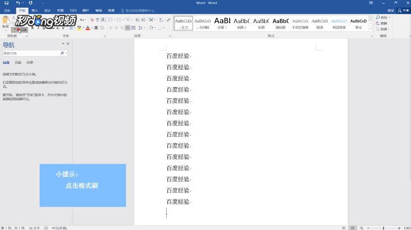Click the 替换 replace button

tap(382, 23)
